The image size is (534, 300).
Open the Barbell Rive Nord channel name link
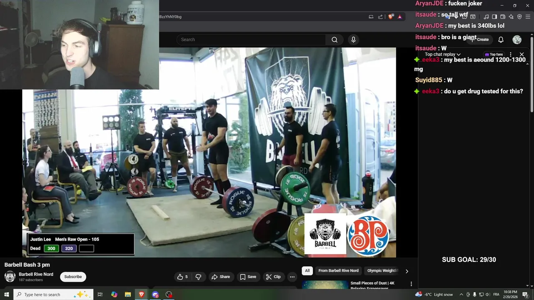tap(36, 274)
